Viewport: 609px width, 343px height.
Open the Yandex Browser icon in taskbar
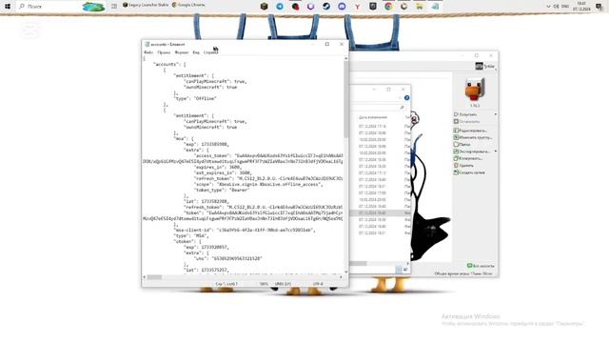point(358,7)
